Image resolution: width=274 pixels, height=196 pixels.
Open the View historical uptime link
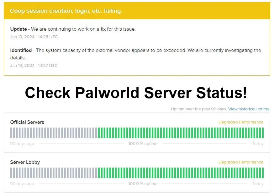(249, 109)
